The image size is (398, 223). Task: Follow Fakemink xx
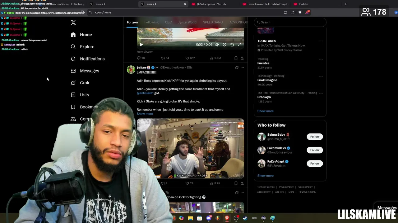click(x=315, y=150)
